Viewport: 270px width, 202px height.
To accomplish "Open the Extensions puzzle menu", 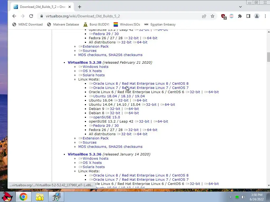I will (240, 16).
